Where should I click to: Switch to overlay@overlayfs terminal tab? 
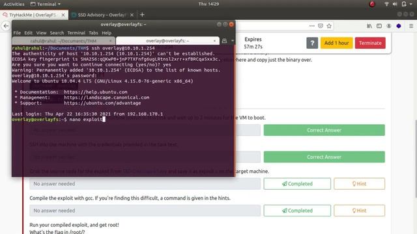167,41
